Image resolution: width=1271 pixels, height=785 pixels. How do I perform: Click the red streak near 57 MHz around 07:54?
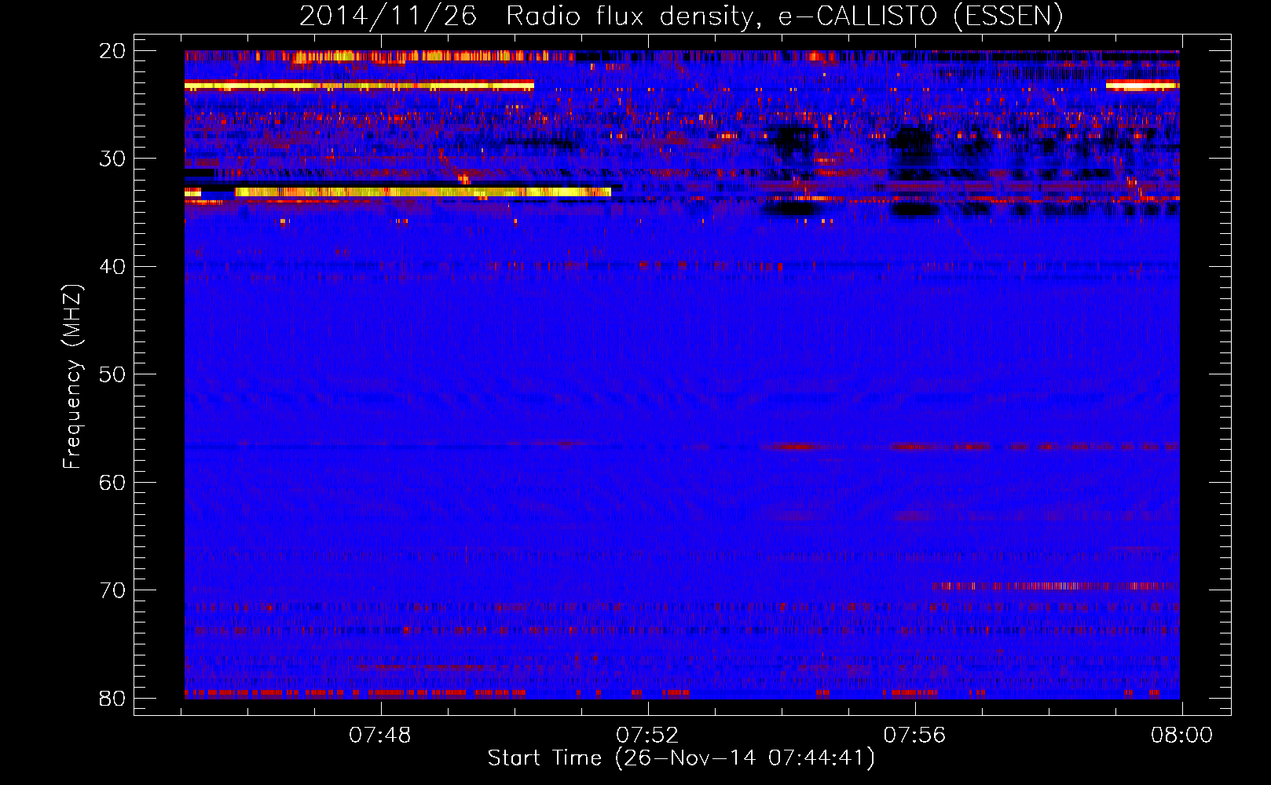pos(795,447)
